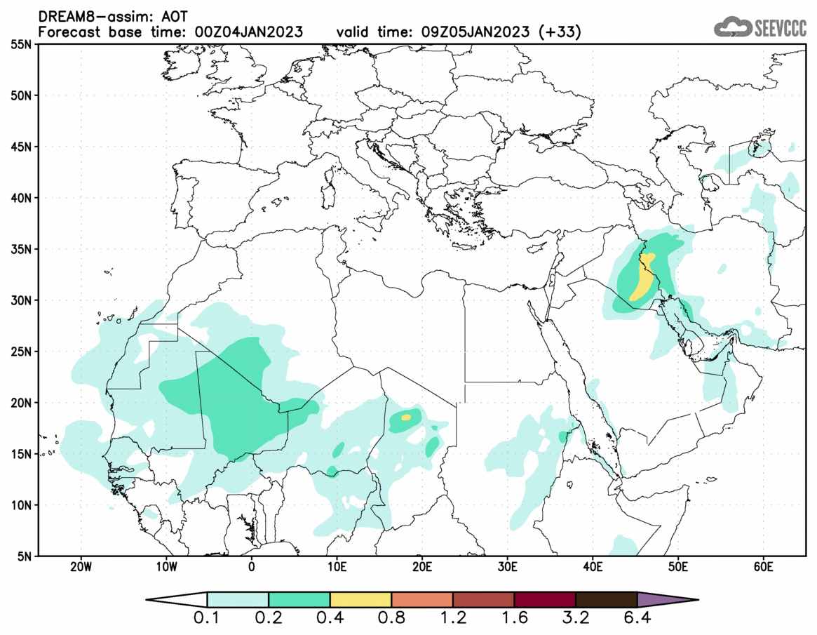The height and width of the screenshot is (635, 817).
Task: Click the 3.2 colorbar value label
Action: [576, 618]
